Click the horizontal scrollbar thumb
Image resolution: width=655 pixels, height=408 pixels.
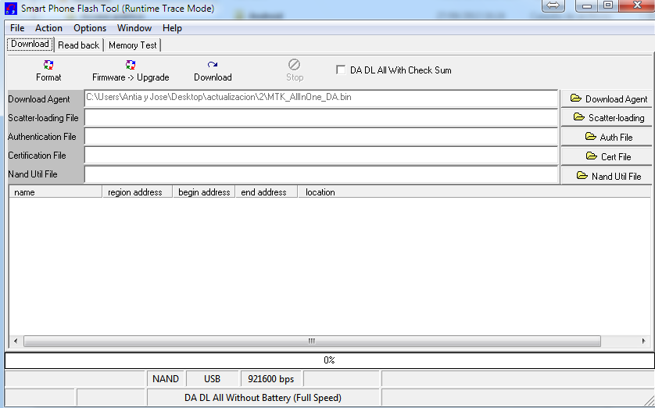312,341
